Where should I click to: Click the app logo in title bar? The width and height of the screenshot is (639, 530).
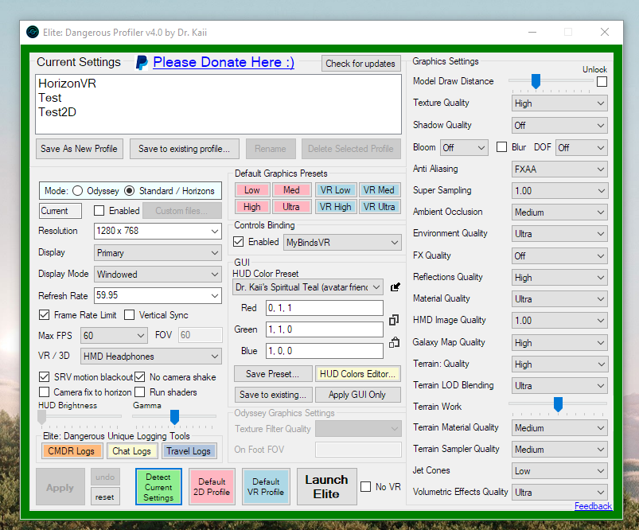pyautogui.click(x=33, y=32)
